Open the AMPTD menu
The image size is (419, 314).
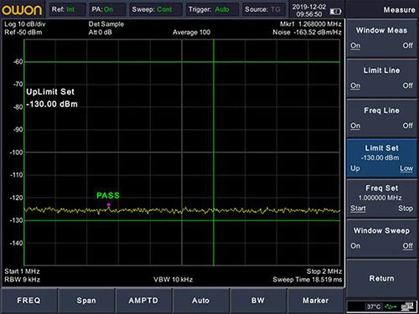[143, 301]
